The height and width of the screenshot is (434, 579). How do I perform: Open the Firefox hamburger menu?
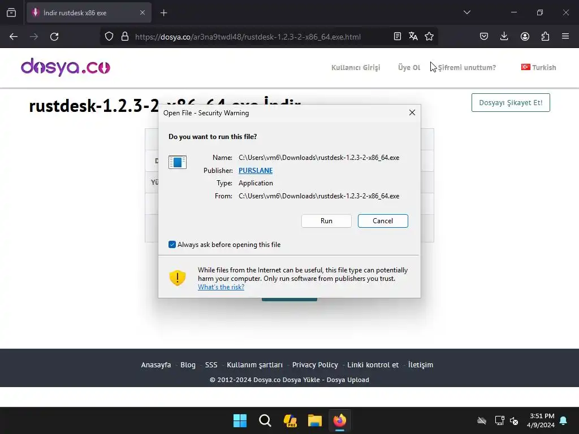coord(565,37)
